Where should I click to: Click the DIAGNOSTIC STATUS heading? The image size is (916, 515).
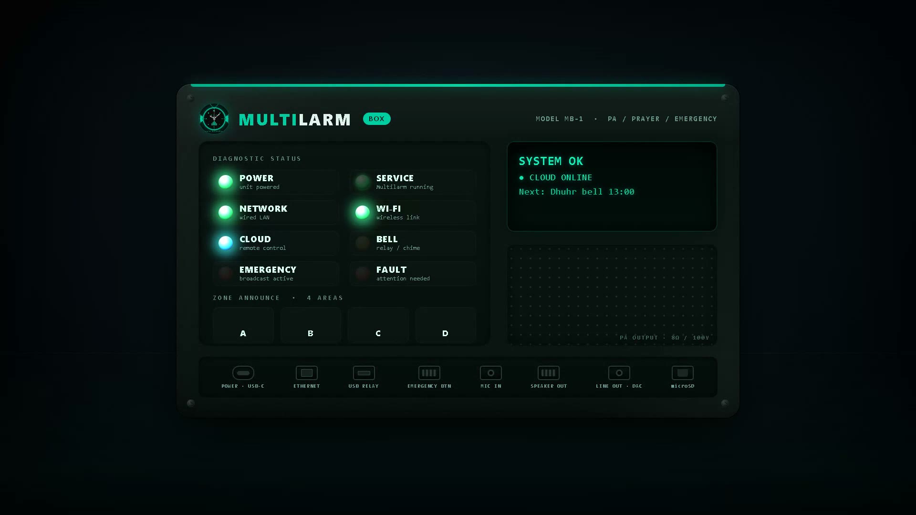[257, 159]
